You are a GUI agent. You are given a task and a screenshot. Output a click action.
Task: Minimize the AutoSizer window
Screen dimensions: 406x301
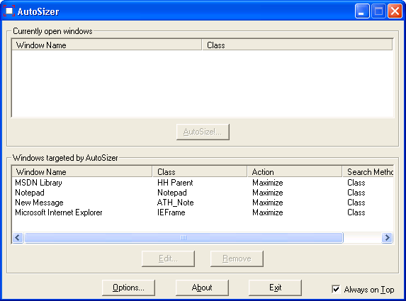(x=362, y=11)
